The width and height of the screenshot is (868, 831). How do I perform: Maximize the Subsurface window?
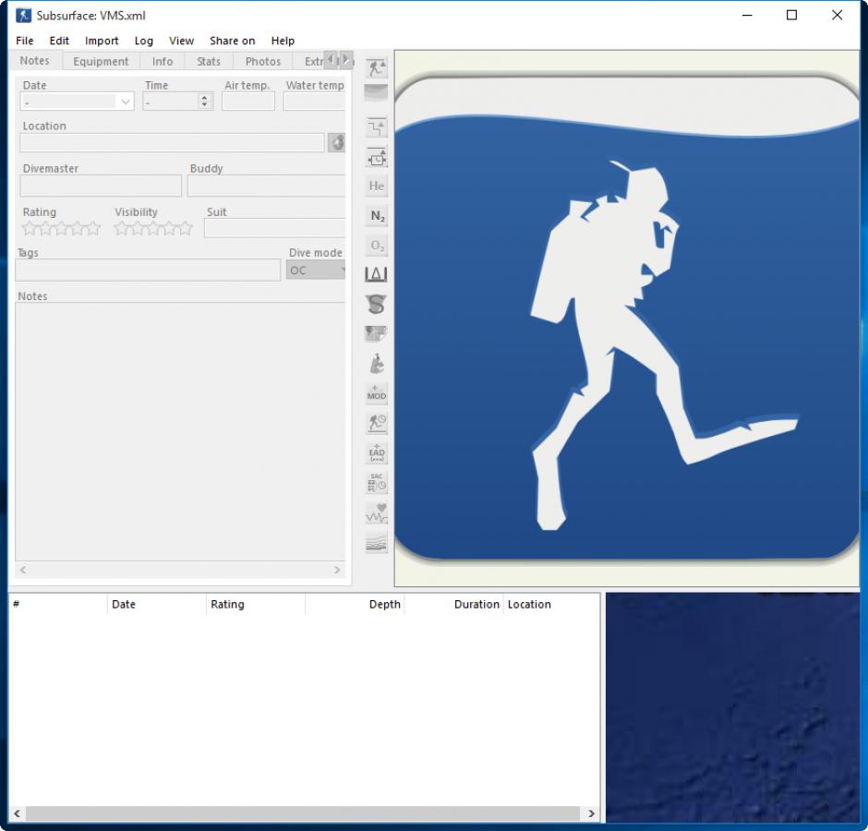pos(791,15)
